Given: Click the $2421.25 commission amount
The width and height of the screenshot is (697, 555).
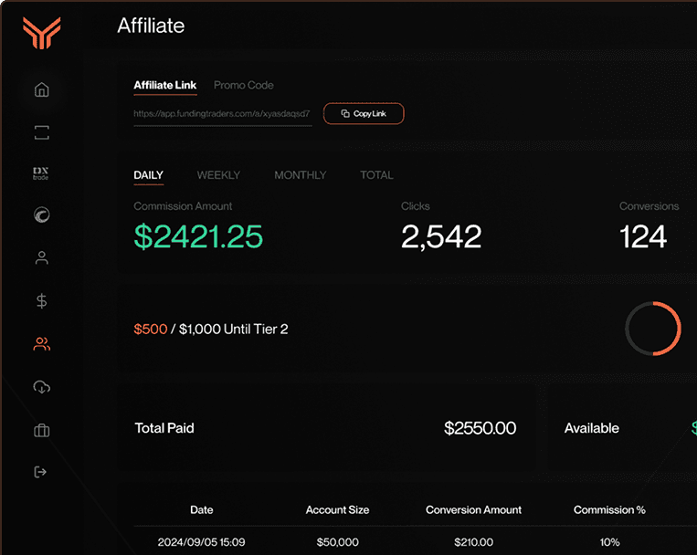Looking at the screenshot, I should pos(198,236).
